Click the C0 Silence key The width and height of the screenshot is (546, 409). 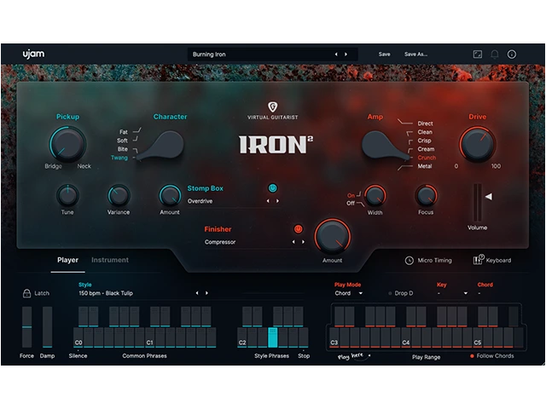78,337
